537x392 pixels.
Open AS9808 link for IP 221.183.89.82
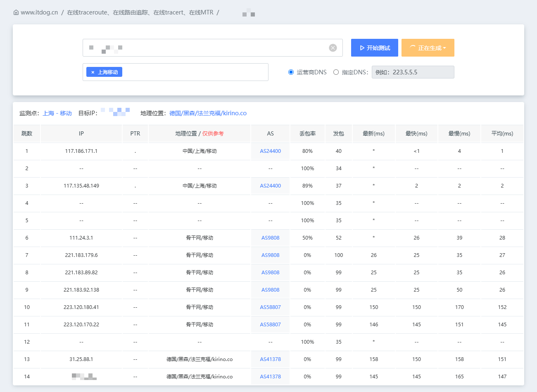(x=271, y=273)
